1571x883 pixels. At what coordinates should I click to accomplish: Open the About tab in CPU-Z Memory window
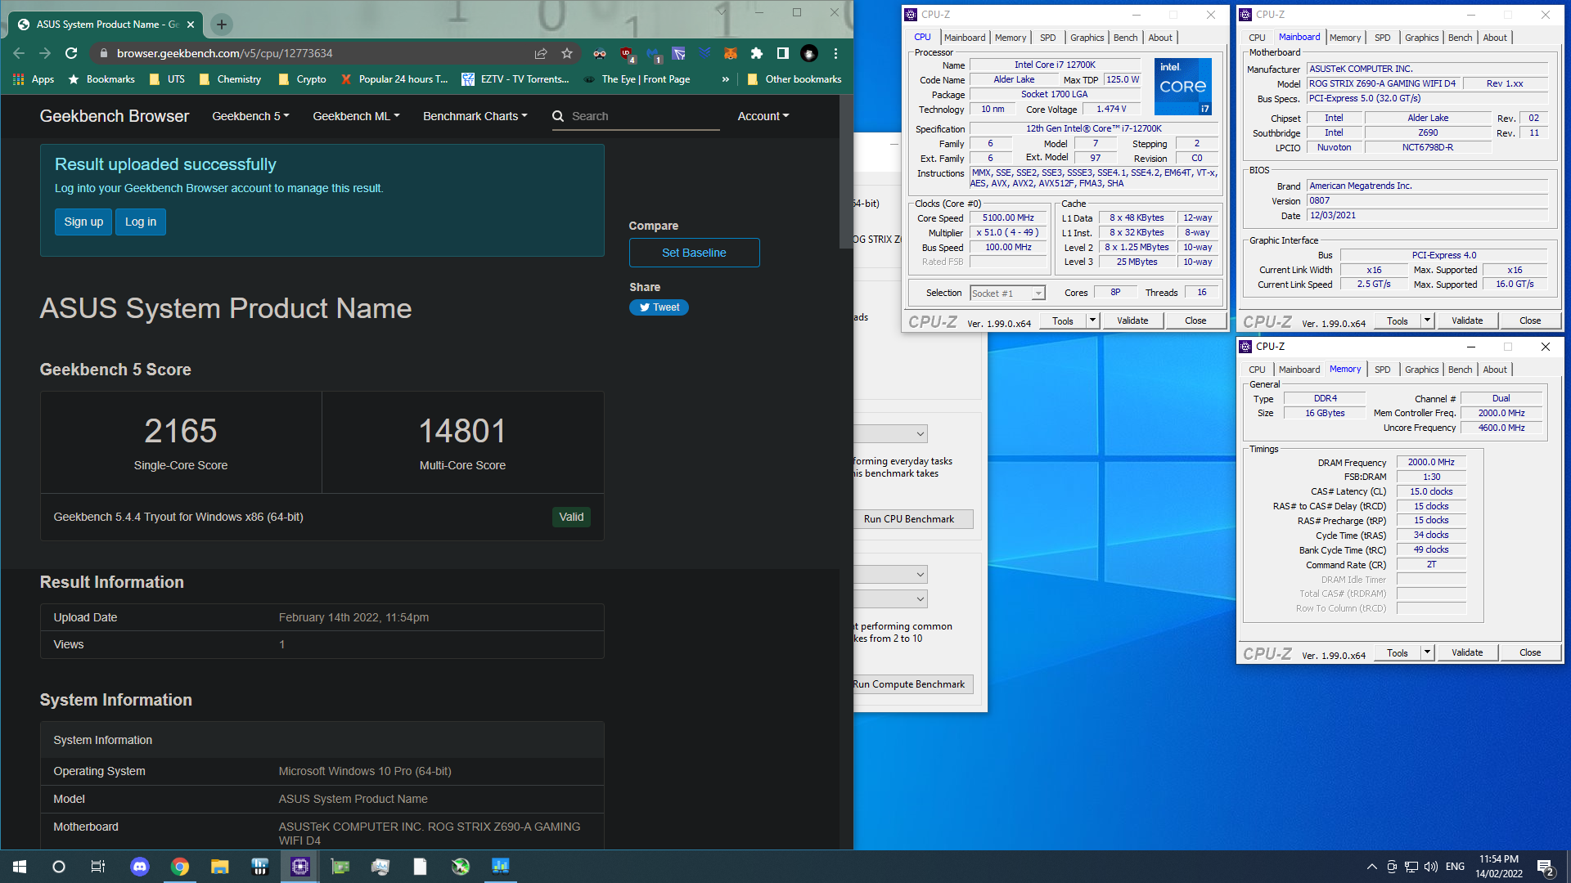click(x=1494, y=370)
